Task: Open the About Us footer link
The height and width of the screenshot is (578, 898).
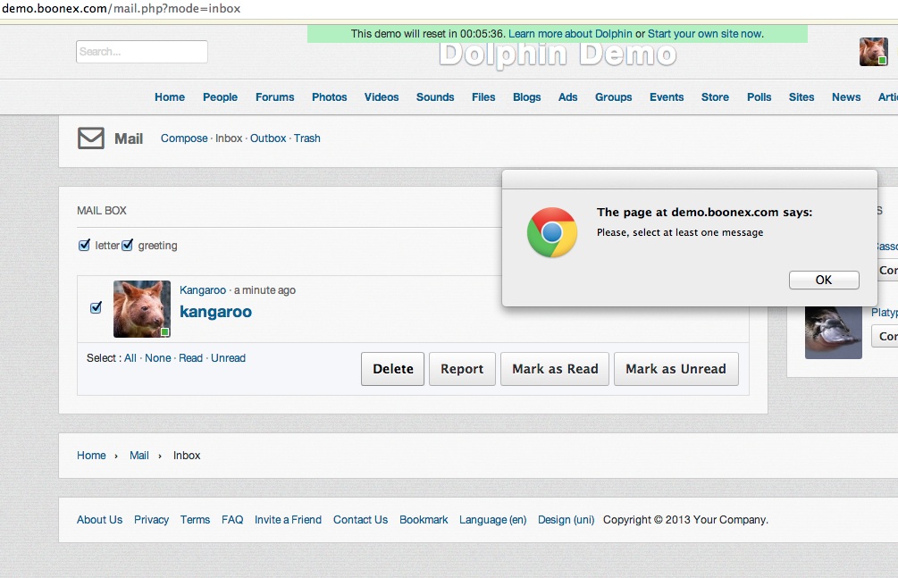Action: (x=100, y=520)
